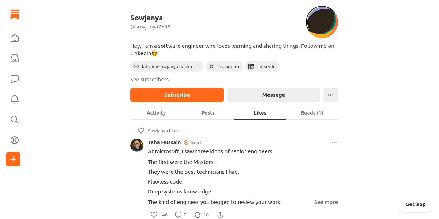This screenshot has height=219, width=439.
Task: Open the profile more options menu
Action: (x=331, y=95)
